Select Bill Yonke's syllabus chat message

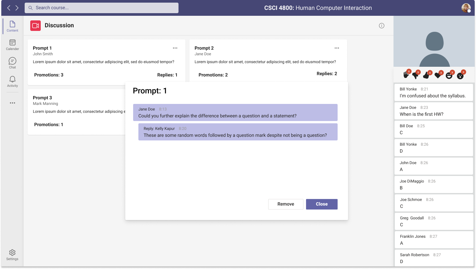pyautogui.click(x=434, y=92)
